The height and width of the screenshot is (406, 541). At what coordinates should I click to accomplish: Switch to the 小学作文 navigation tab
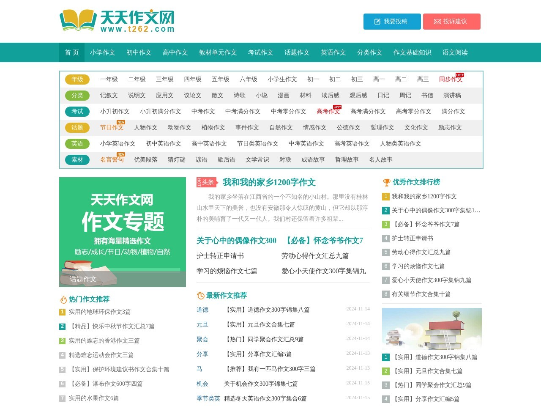(x=103, y=52)
